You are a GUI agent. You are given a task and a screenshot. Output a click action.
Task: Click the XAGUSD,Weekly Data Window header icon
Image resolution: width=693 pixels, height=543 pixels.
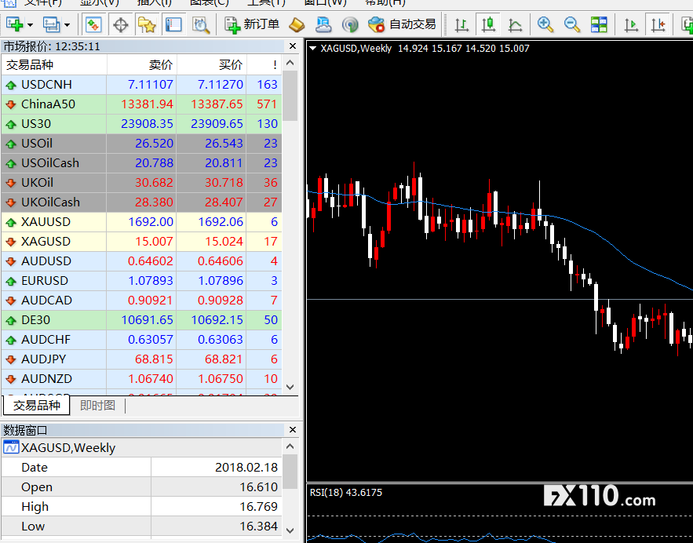click(11, 447)
